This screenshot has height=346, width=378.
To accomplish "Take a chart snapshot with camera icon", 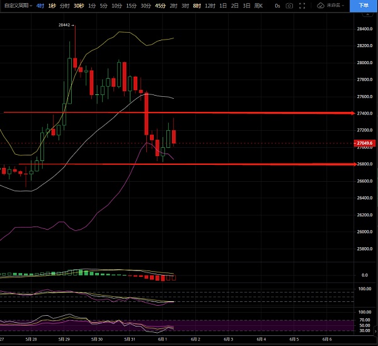I will click(289, 6).
